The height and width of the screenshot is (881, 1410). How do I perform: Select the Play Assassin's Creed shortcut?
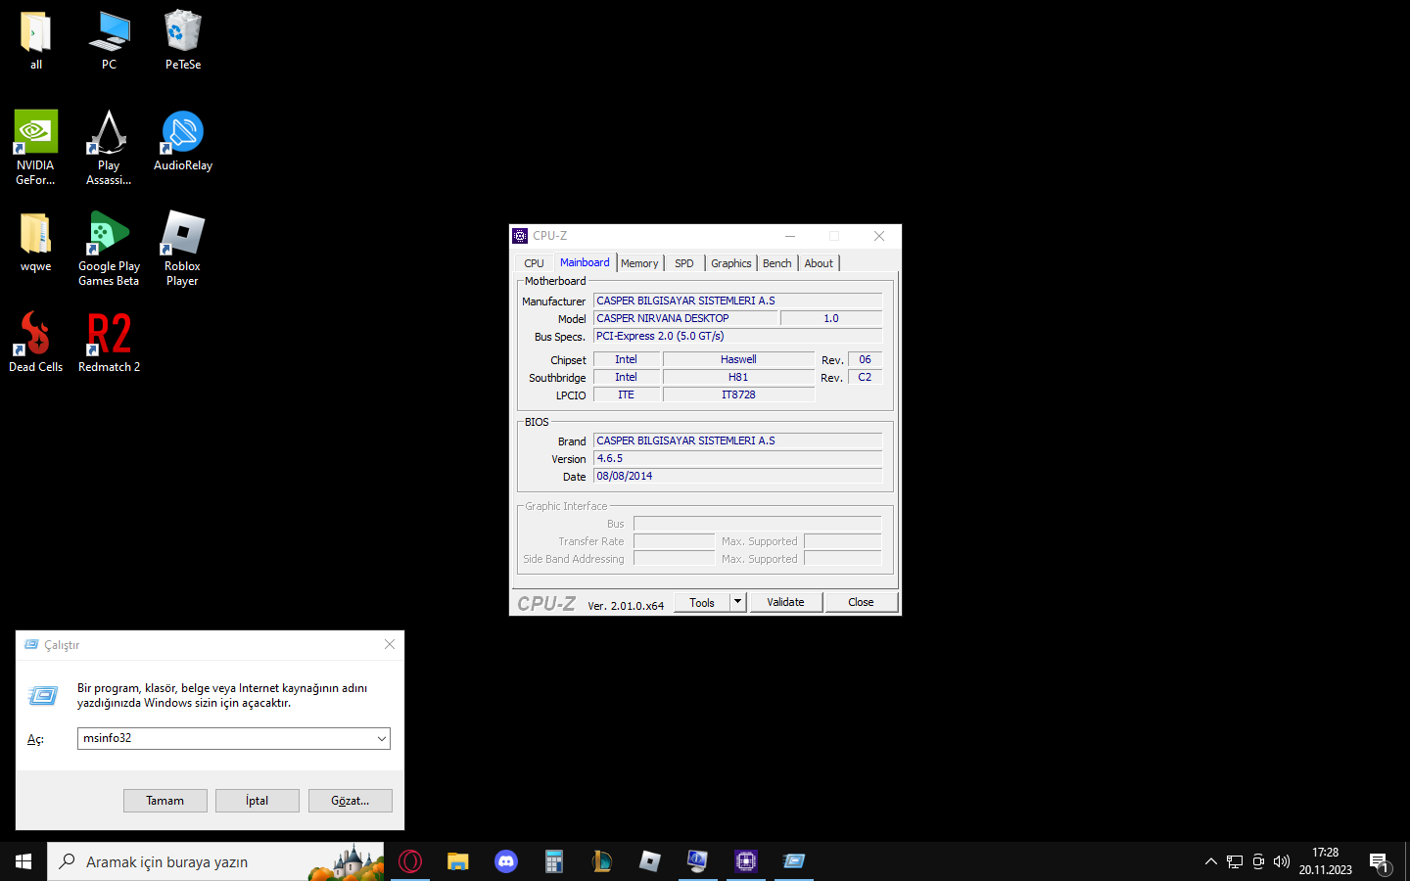click(109, 148)
